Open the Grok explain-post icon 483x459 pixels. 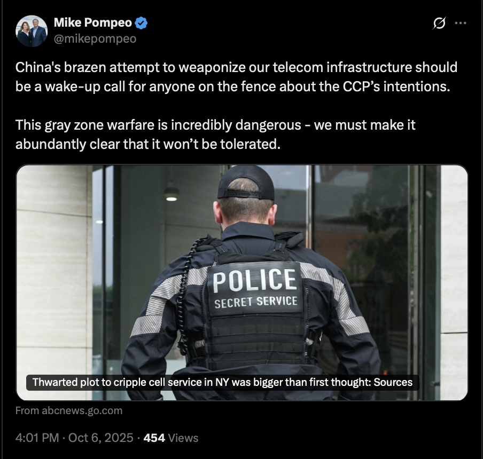click(x=439, y=23)
